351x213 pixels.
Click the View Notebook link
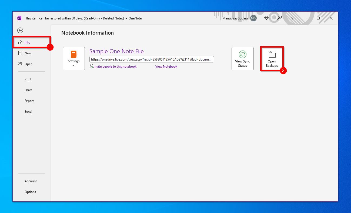pos(166,66)
